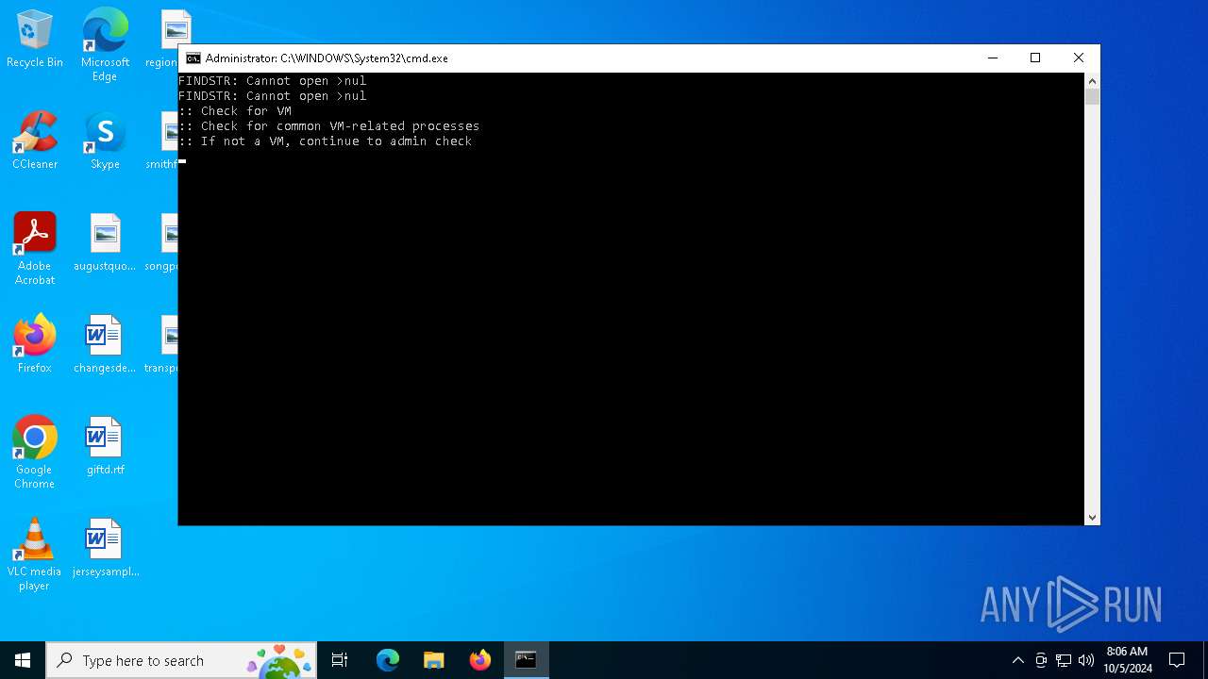Launch Microsoft Edge from the desktop
Viewport: 1208px width, 679px height.
pyautogui.click(x=105, y=44)
